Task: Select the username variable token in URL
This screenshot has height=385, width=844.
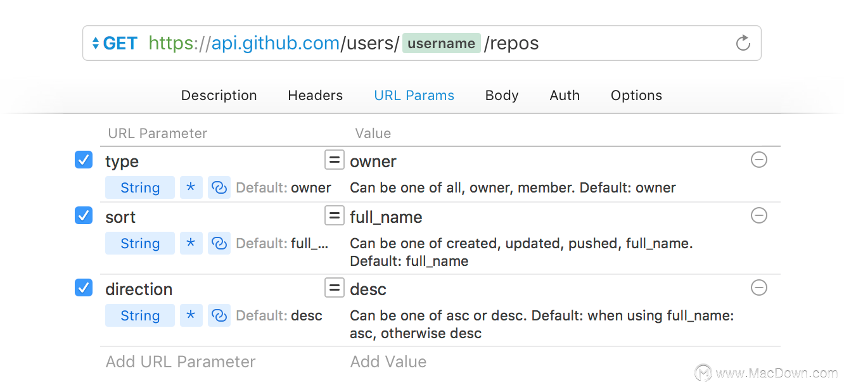Action: coord(442,43)
